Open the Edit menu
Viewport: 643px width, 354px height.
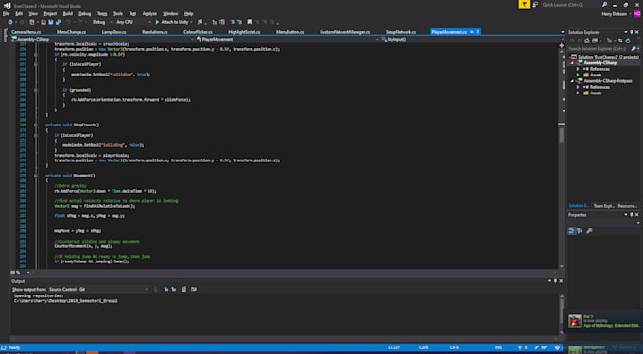tap(19, 14)
